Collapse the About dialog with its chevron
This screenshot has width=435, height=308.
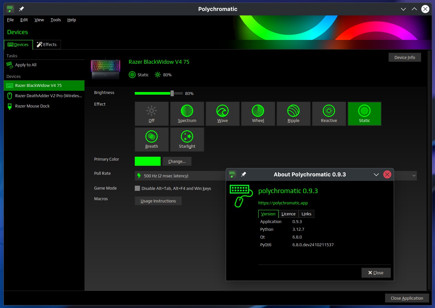pyautogui.click(x=376, y=174)
